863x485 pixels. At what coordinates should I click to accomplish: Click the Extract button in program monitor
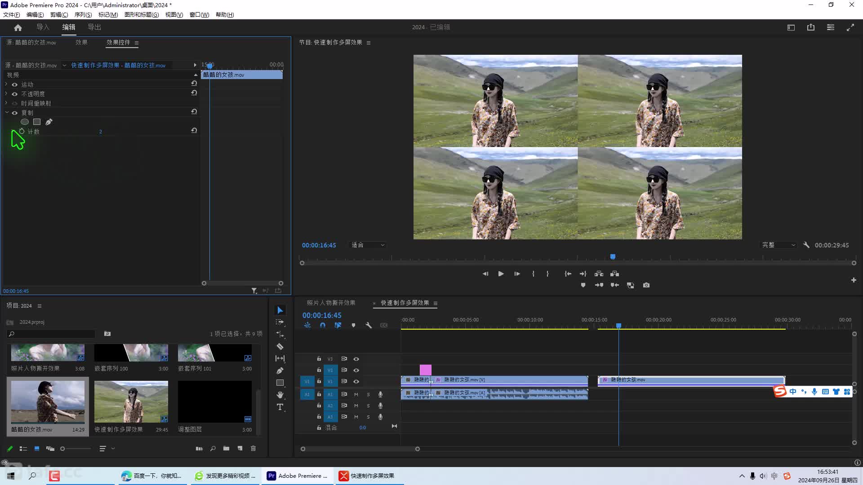pos(615,274)
